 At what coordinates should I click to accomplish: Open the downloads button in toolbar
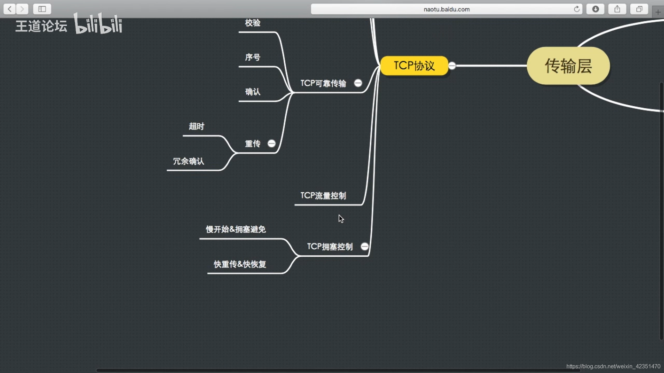pyautogui.click(x=595, y=9)
